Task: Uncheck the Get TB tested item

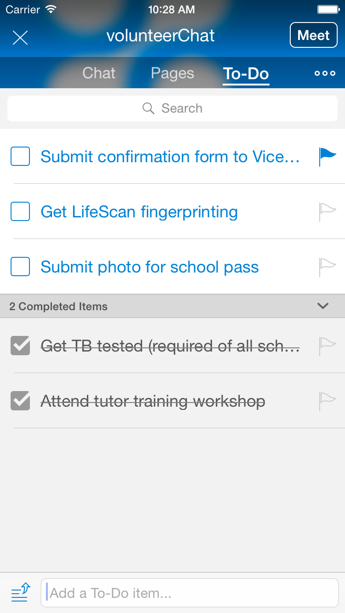Action: pyautogui.click(x=20, y=346)
